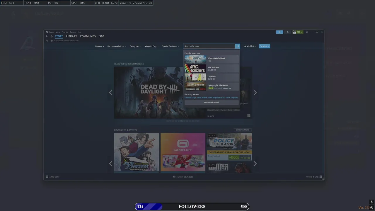Image resolution: width=375 pixels, height=211 pixels.
Task: Click the Friends & Chat label
Action: [x=312, y=177]
